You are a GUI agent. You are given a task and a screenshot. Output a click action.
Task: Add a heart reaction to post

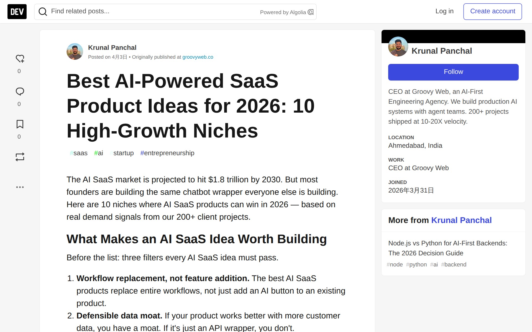20,59
